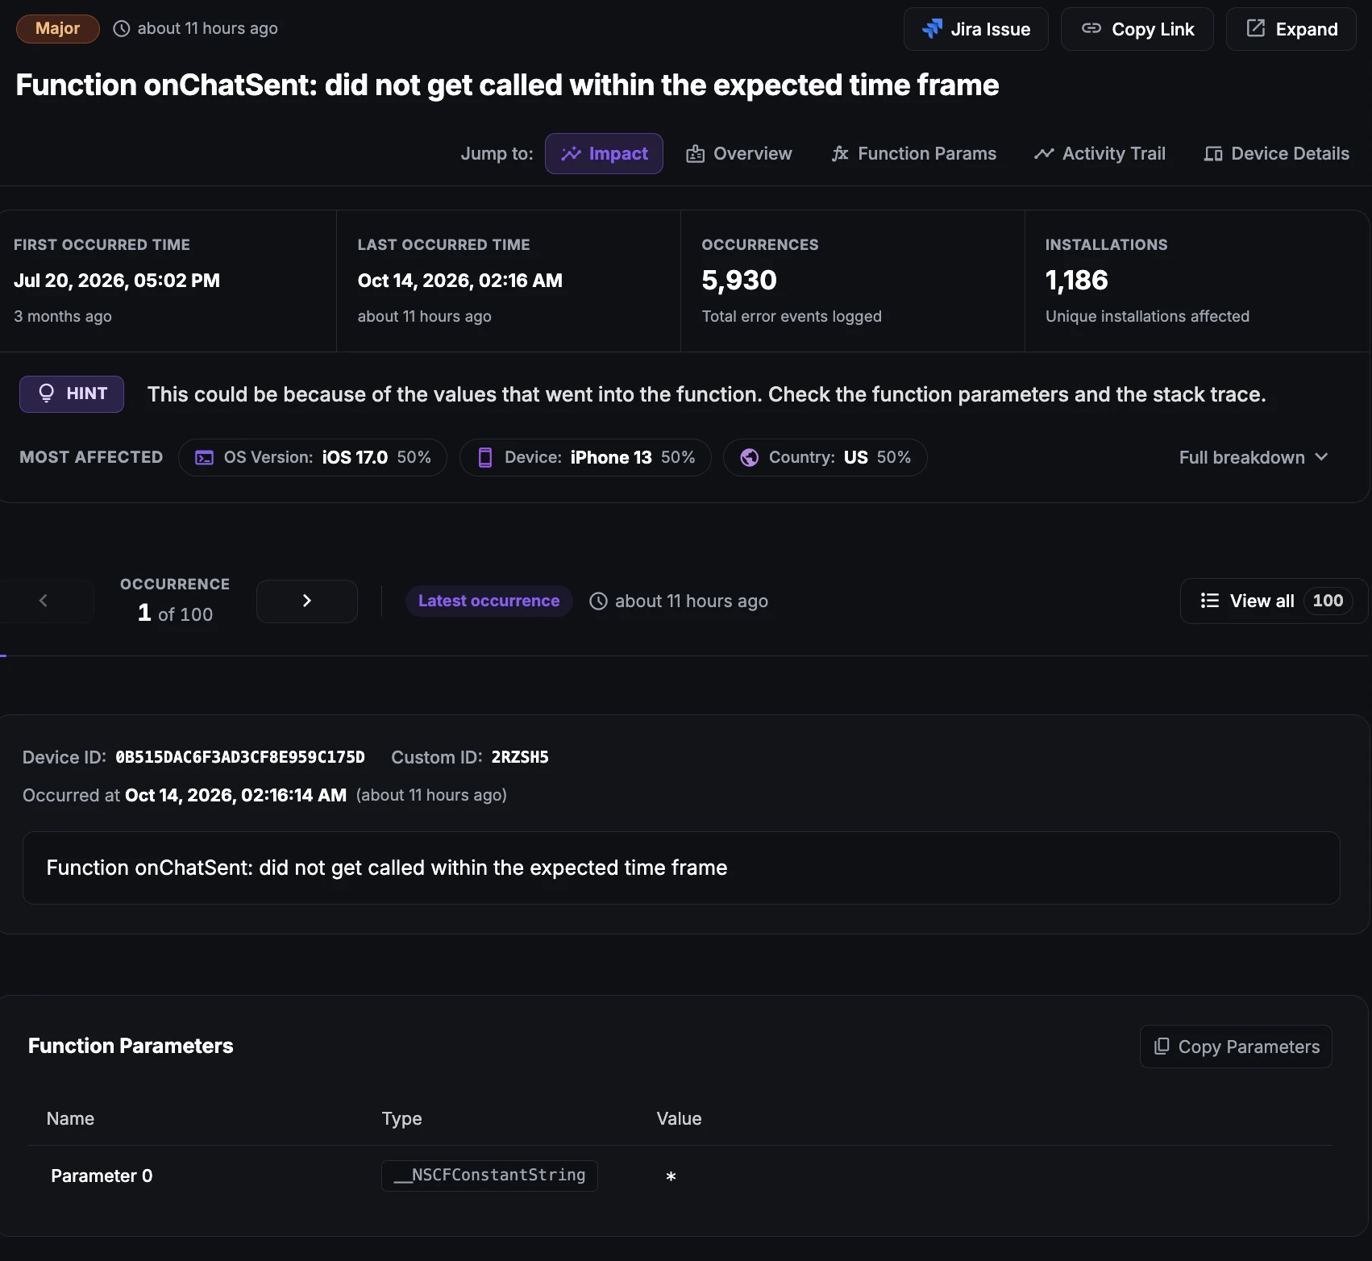Click the Expand external-link icon
1372x1261 pixels.
pyautogui.click(x=1256, y=28)
